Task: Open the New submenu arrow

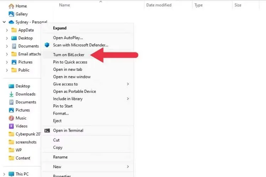Action: click(x=128, y=167)
